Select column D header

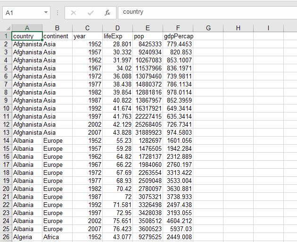tap(117, 28)
